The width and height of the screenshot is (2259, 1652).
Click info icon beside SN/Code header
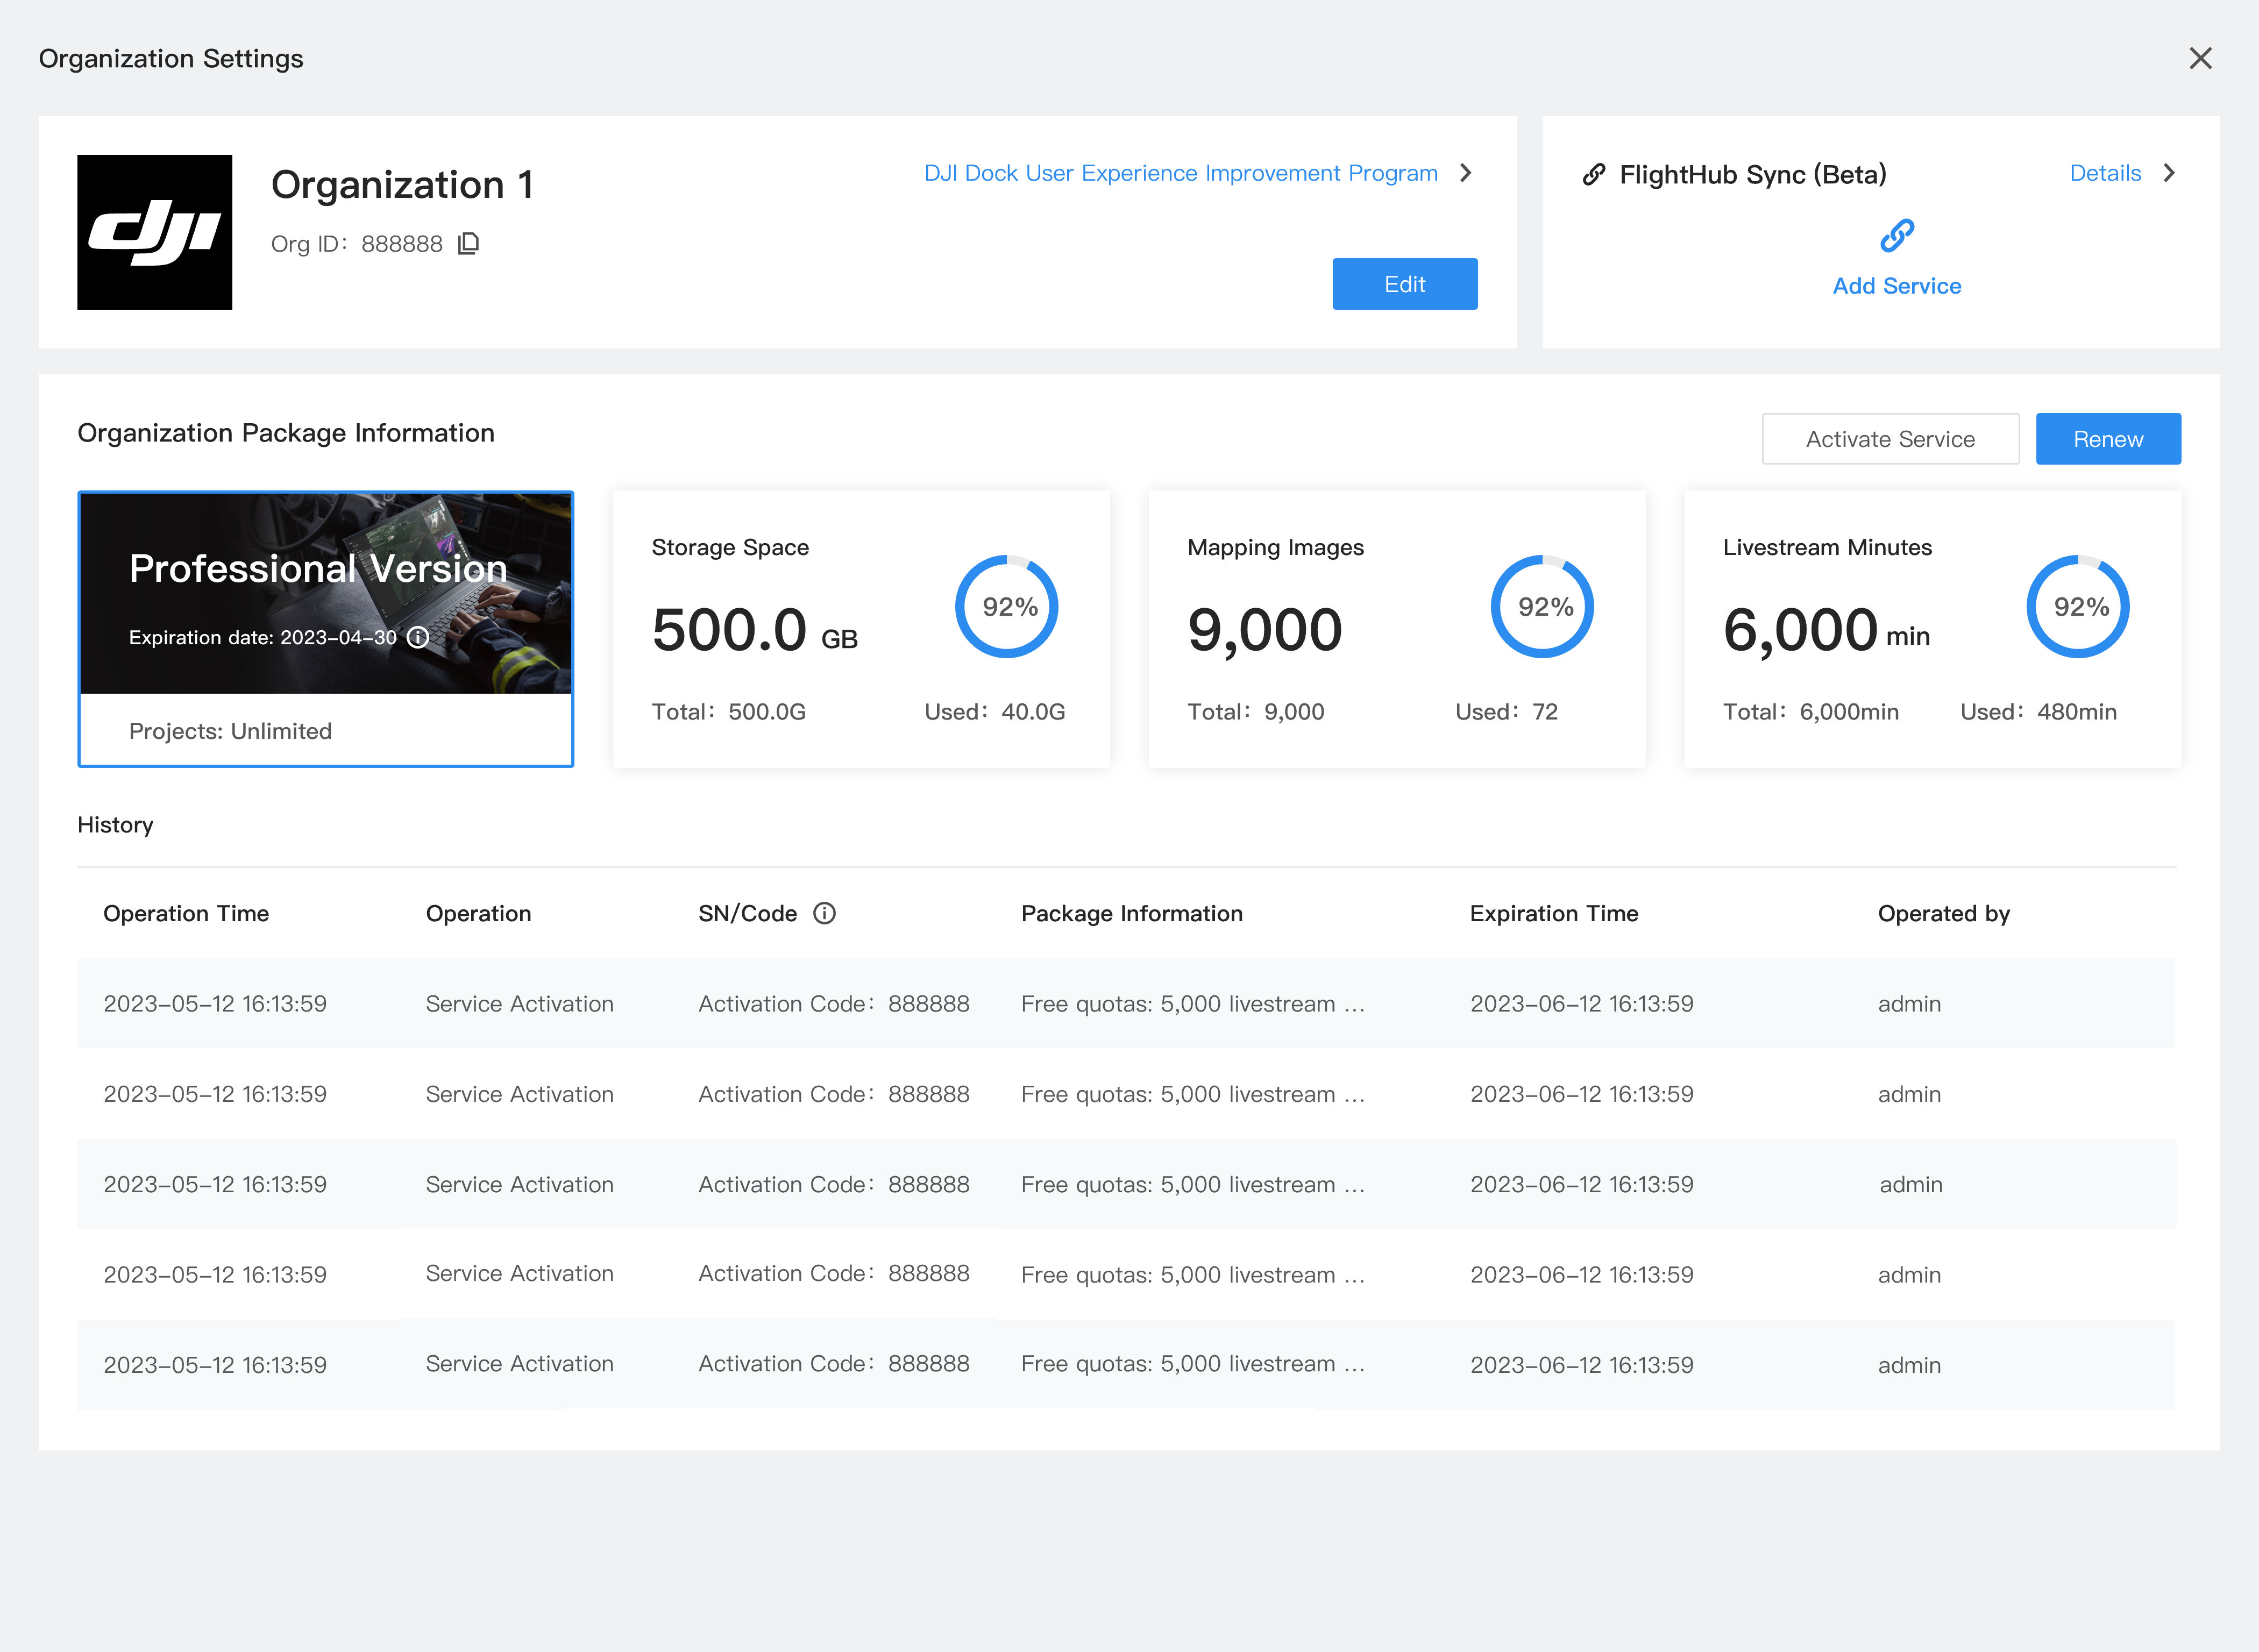[x=824, y=913]
